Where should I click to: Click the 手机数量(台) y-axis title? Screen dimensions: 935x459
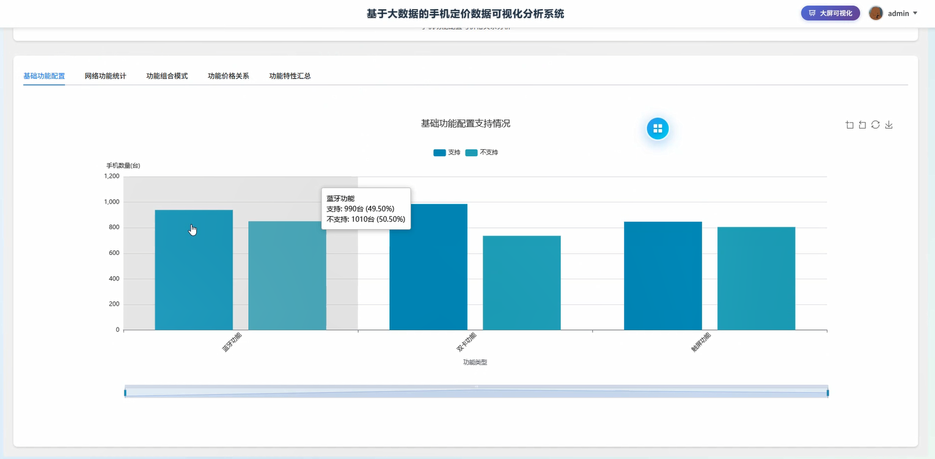coord(123,166)
